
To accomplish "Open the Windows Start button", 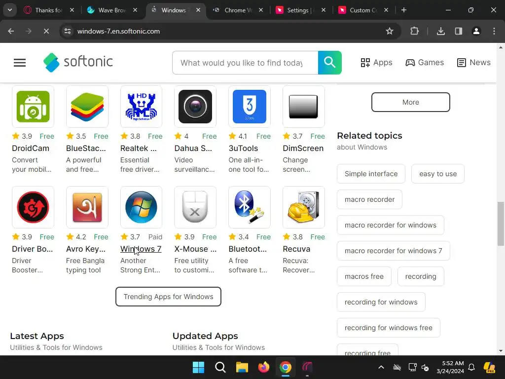I will (198, 367).
